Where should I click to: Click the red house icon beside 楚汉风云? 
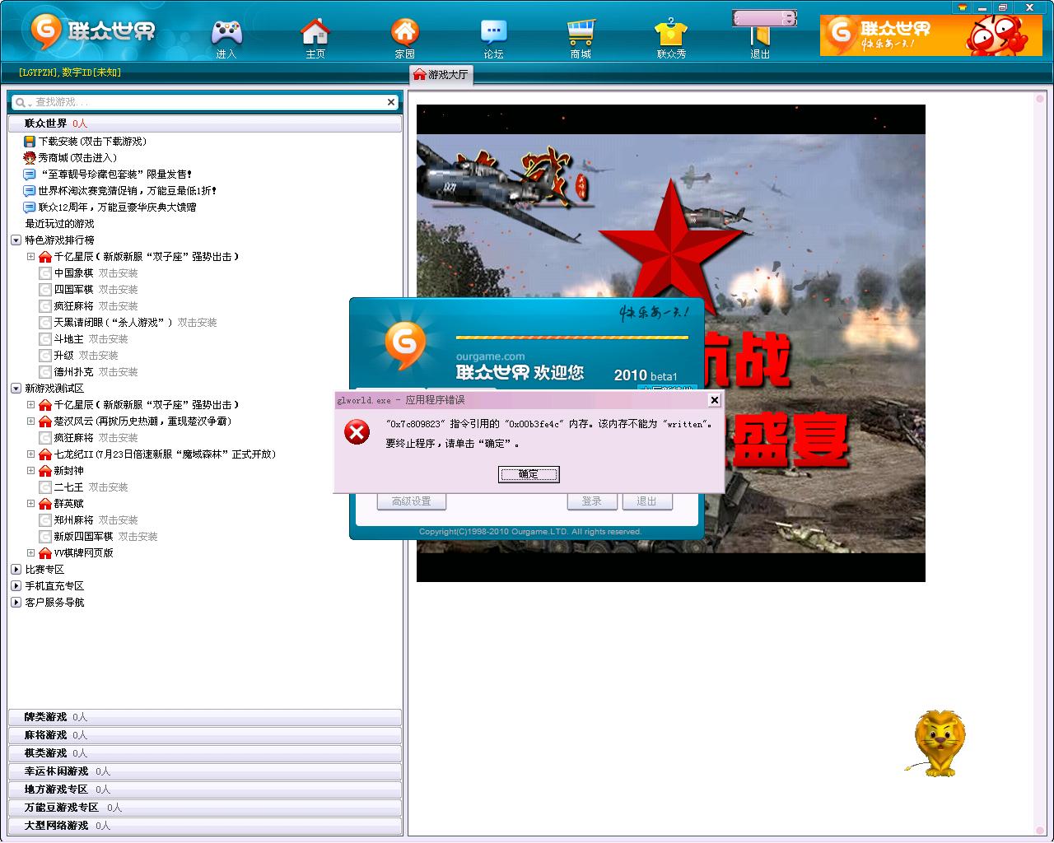tap(45, 421)
